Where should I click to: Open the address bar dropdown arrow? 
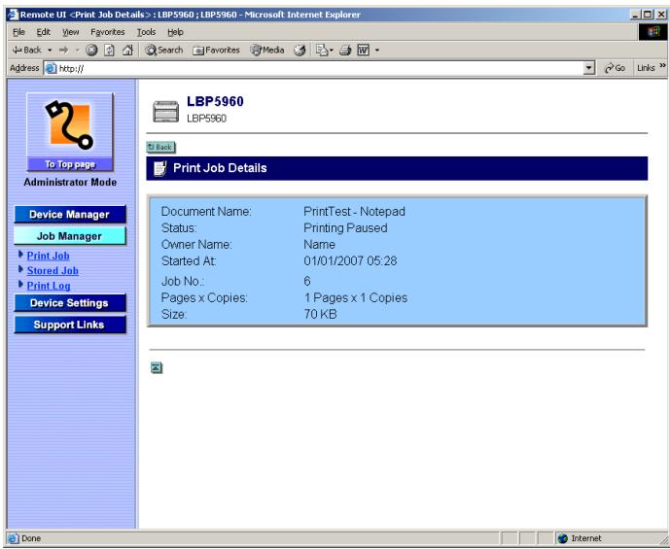pyautogui.click(x=589, y=68)
